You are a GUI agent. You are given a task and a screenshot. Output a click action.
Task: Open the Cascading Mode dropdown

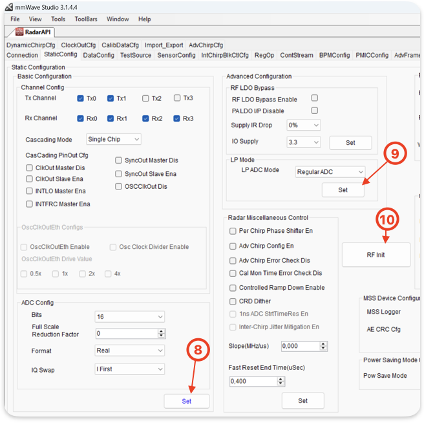(x=114, y=139)
